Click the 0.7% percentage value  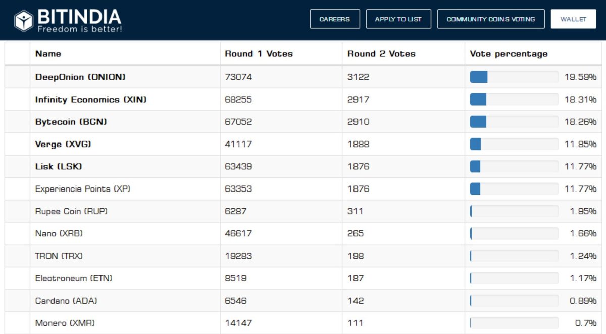point(586,323)
